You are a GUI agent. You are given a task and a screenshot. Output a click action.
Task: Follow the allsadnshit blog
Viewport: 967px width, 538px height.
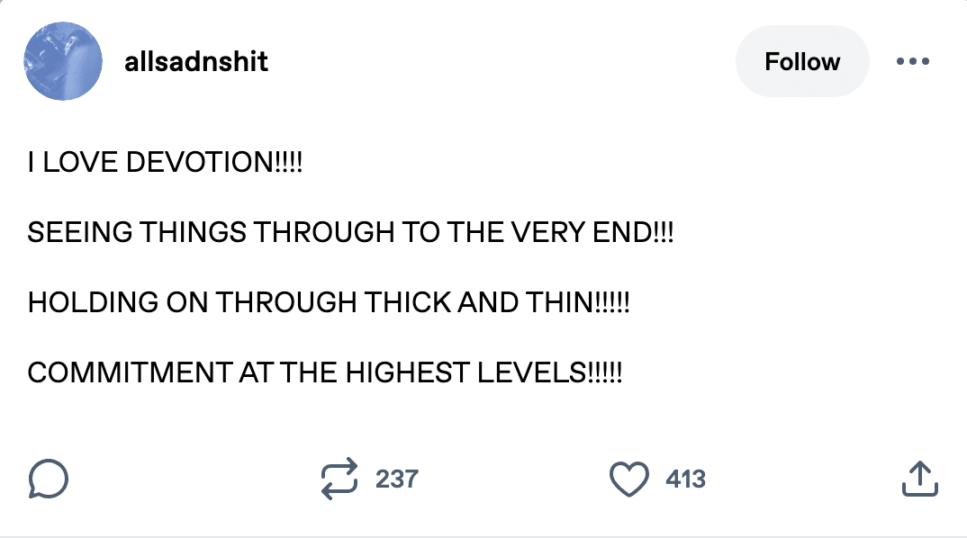[801, 62]
